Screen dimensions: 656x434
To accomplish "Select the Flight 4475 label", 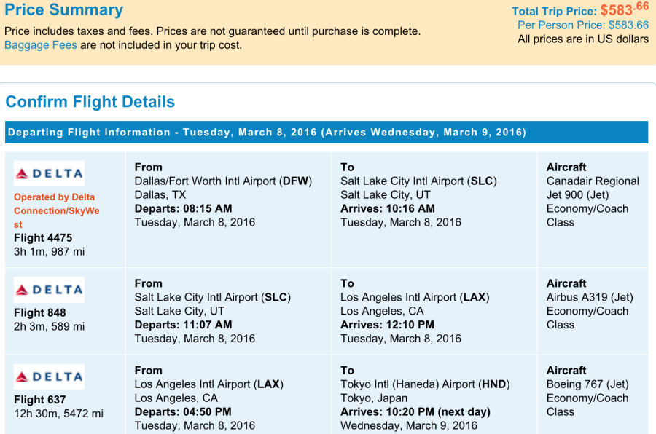I will click(x=43, y=238).
